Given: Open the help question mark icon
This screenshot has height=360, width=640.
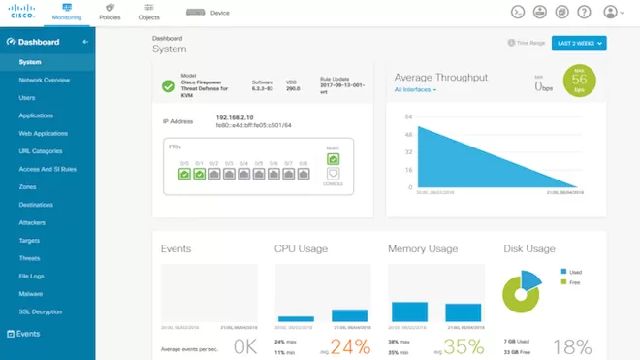Looking at the screenshot, I should tap(584, 13).
